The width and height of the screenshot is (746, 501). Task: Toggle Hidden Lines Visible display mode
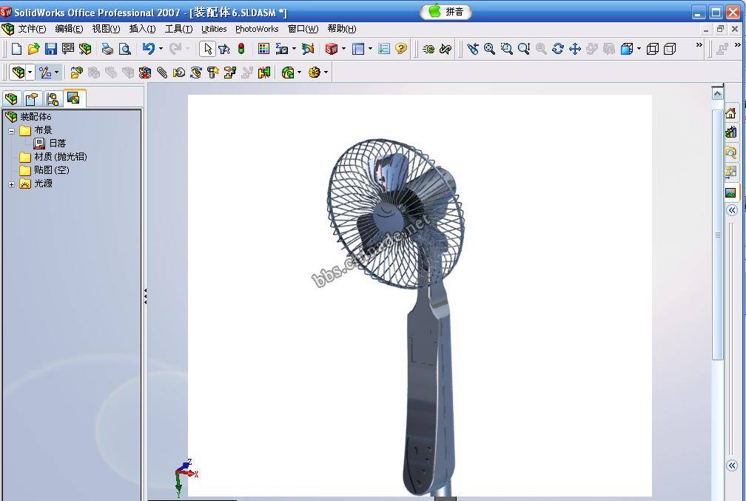click(x=670, y=49)
